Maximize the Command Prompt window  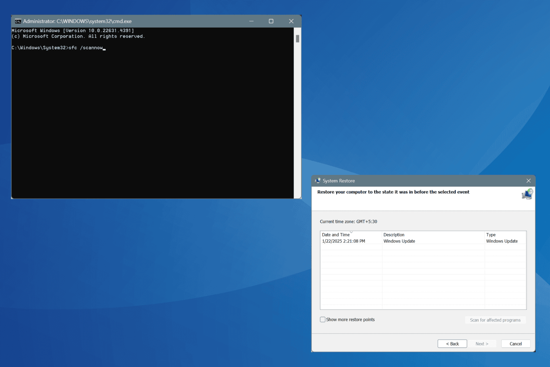271,21
